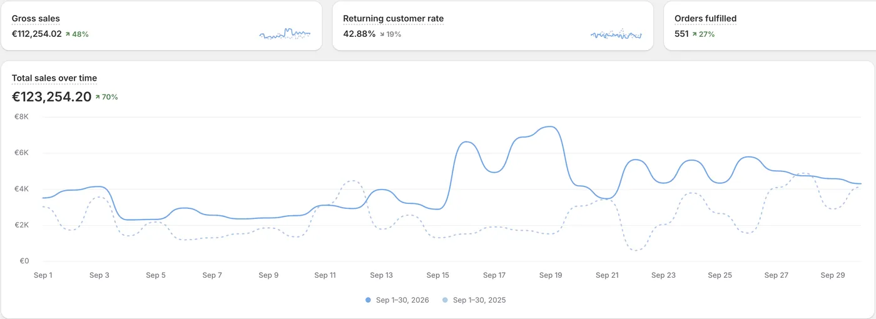Image resolution: width=876 pixels, height=319 pixels.
Task: Click the €123,254.20 total sales value
Action: [52, 97]
